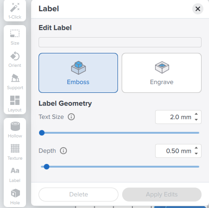
Task: Open the Size tool
Action: (15, 37)
